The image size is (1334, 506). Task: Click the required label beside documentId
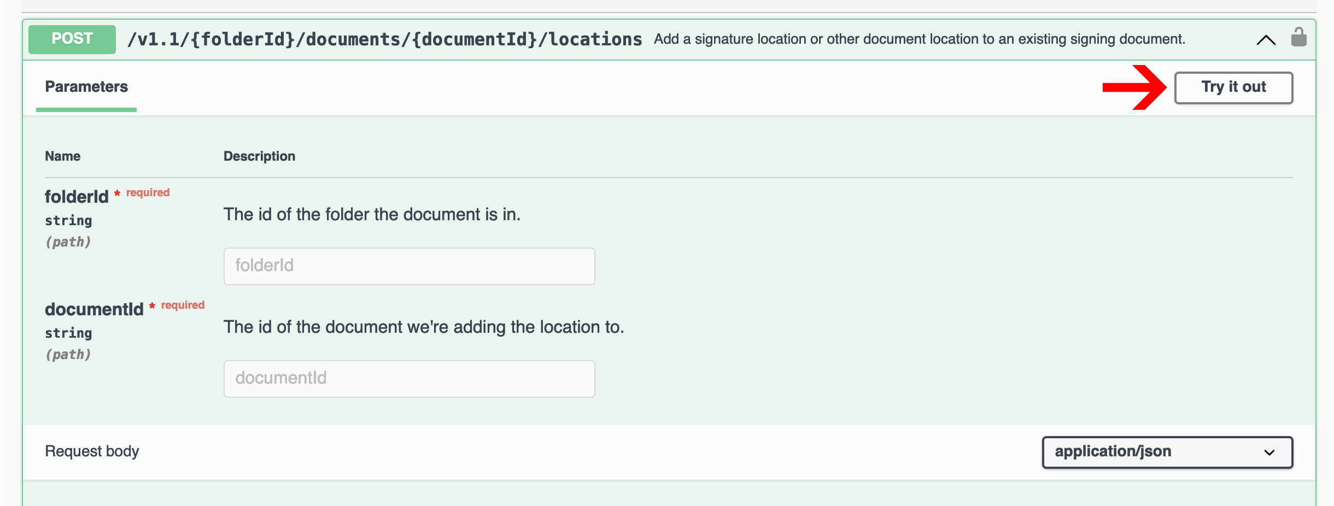coord(183,305)
